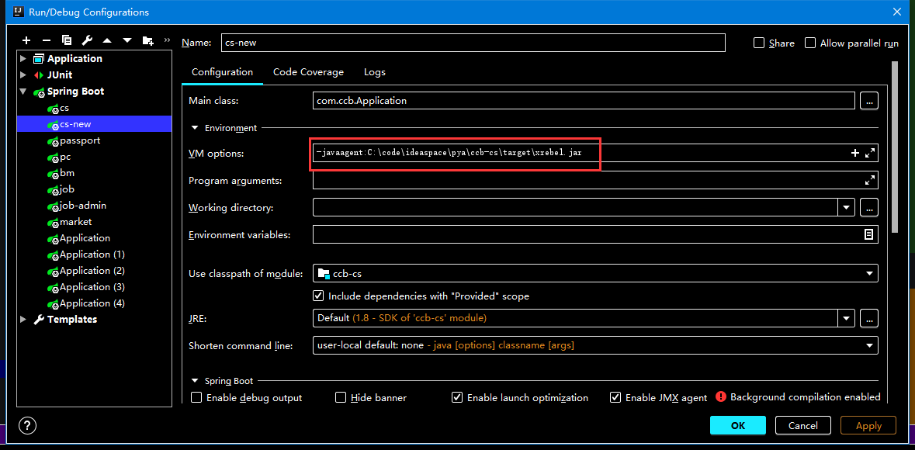
Task: Expand the VM options field editor
Action: [870, 153]
